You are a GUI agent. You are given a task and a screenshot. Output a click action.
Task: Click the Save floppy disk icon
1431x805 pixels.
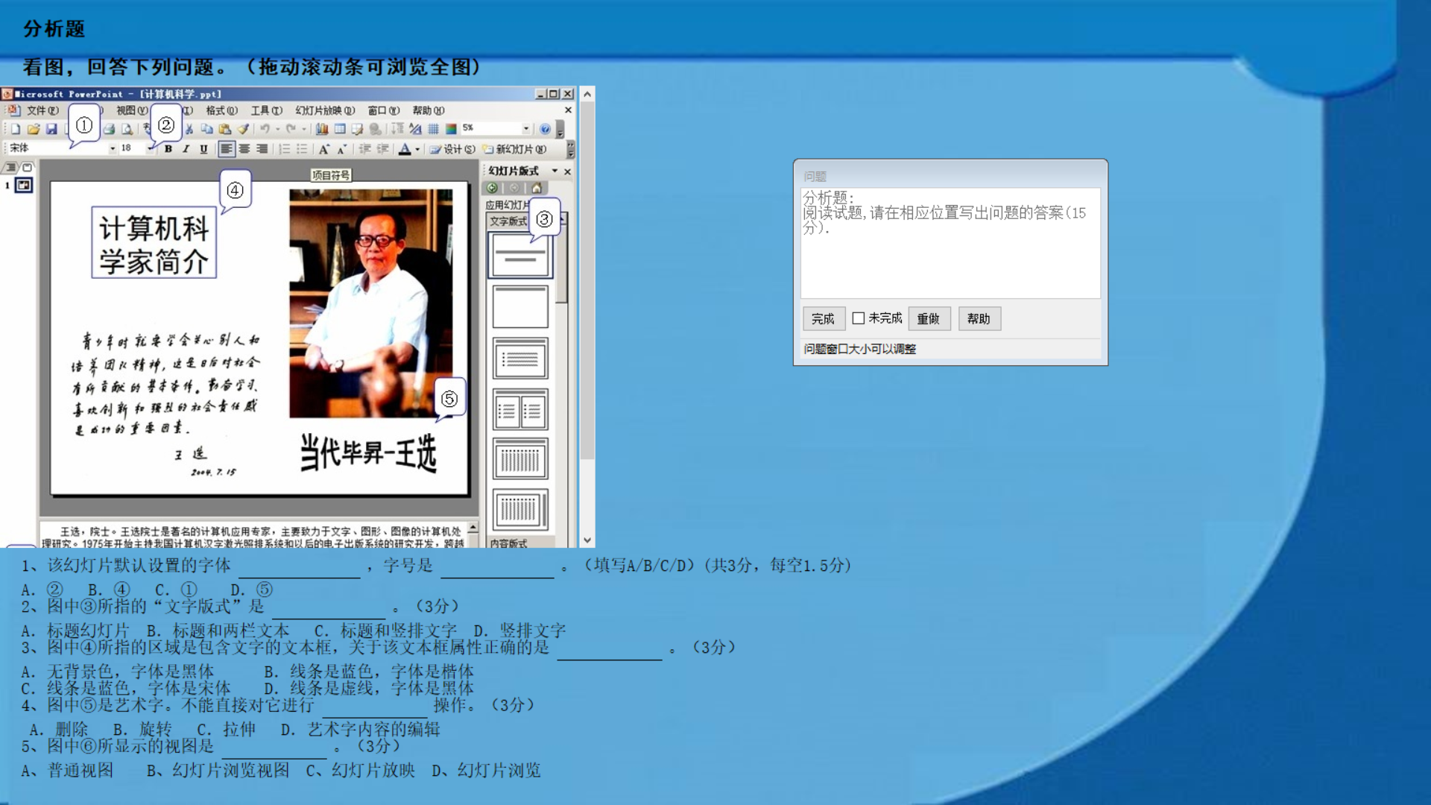tap(51, 129)
